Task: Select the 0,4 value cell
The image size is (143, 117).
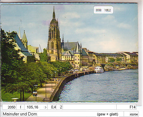Action: (x=52, y=107)
